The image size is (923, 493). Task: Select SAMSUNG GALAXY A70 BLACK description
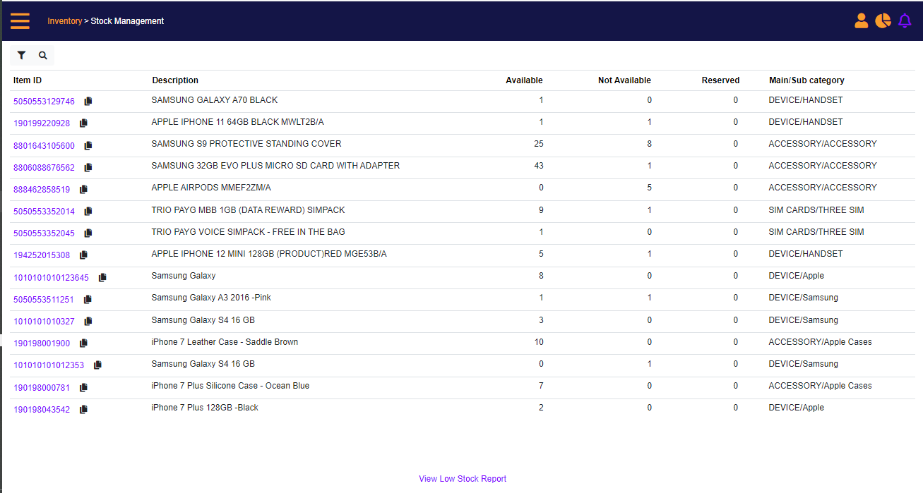click(215, 100)
